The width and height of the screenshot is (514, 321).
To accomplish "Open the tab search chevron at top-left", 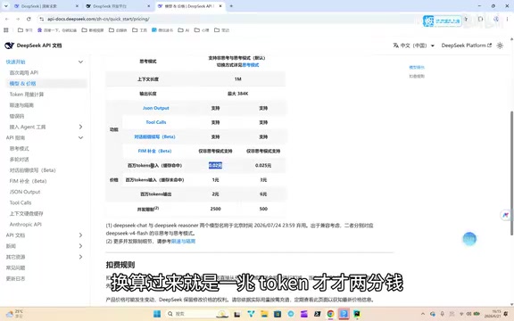I will tap(6, 6).
